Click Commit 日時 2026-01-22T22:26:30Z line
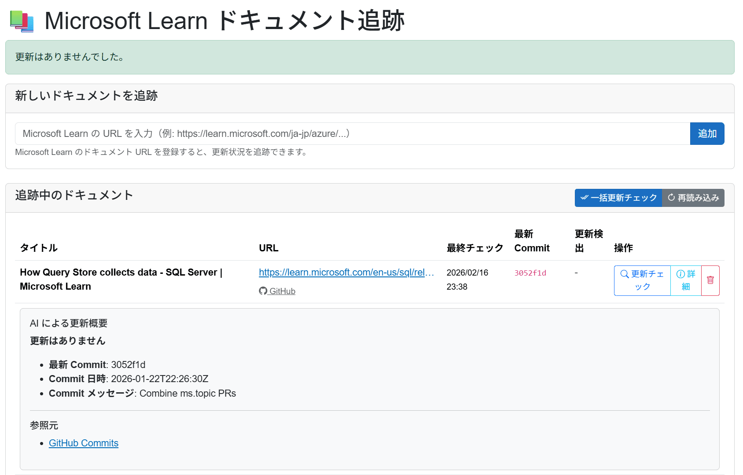This screenshot has height=475, width=743. [x=129, y=379]
